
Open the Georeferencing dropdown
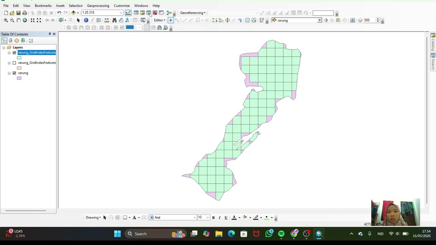193,13
